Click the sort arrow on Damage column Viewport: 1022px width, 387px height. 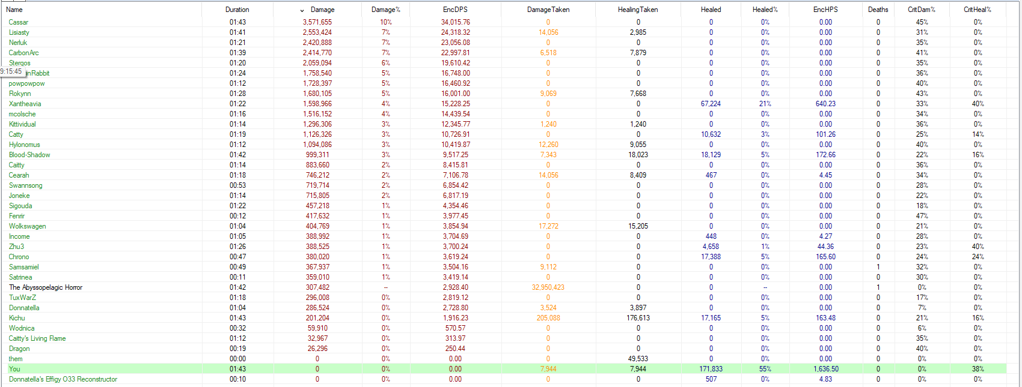tap(302, 10)
